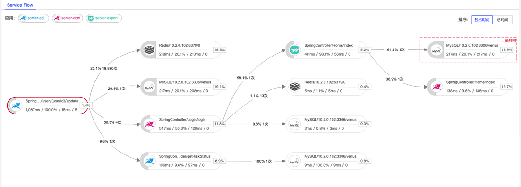
Task: Expand the 11.8% badge on the Login node
Action: coord(219,124)
